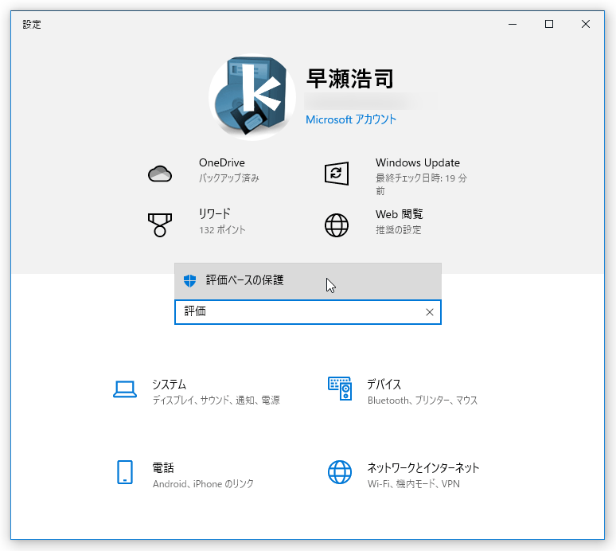Click the Devices keyboard and speaker icon
The width and height of the screenshot is (616, 551).
340,389
